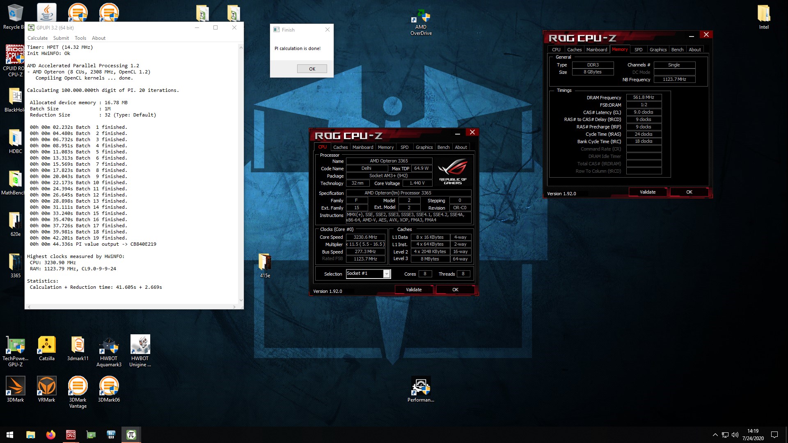Launch Catzilla benchmark shortcut

47,349
